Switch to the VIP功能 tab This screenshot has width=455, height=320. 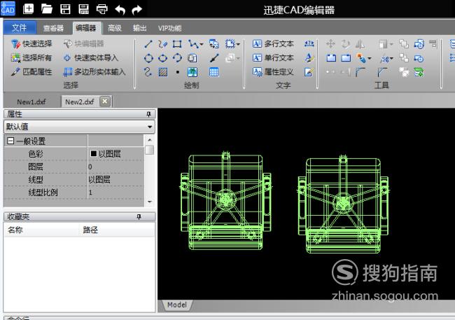(x=170, y=28)
